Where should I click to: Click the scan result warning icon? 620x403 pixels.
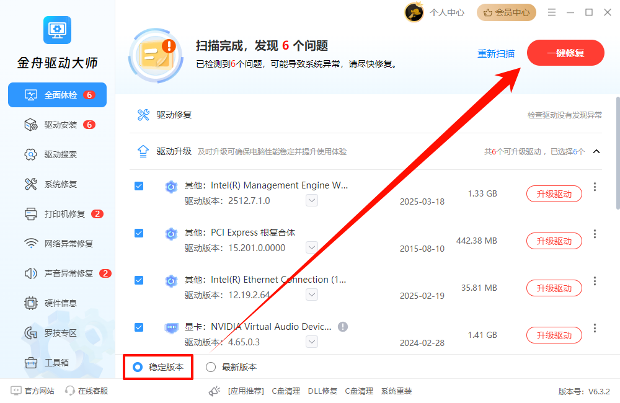coord(156,55)
